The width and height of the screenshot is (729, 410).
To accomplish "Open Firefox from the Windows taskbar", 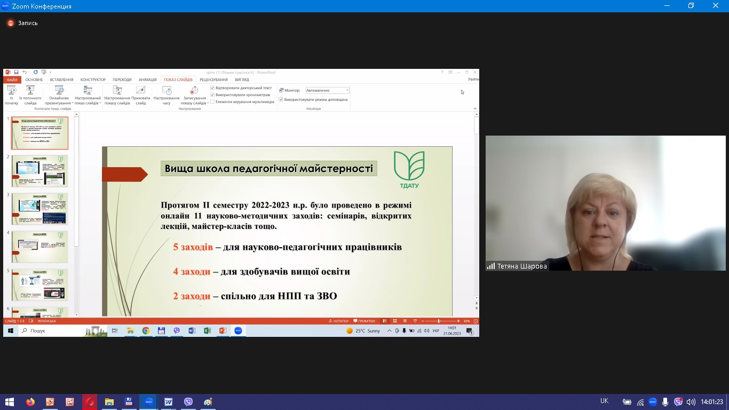I will (30, 402).
